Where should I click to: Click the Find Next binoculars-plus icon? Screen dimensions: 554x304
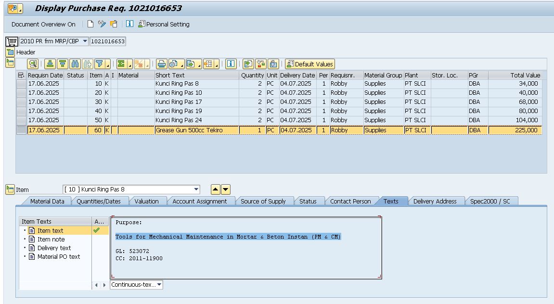pos(87,64)
